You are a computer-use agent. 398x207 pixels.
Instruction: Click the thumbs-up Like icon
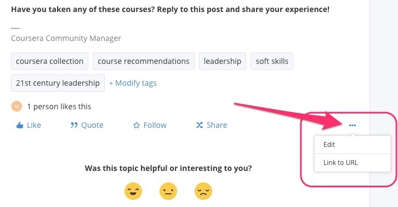pos(20,125)
